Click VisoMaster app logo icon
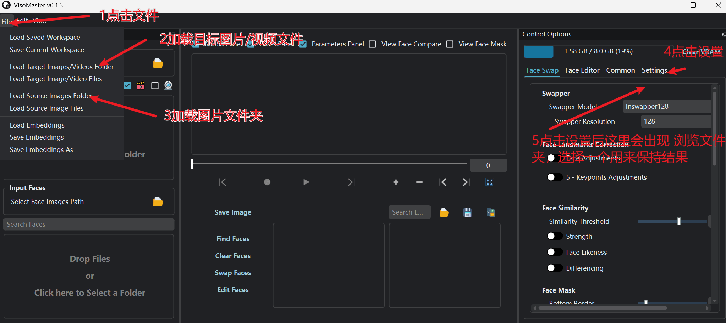The height and width of the screenshot is (323, 726). click(x=6, y=5)
